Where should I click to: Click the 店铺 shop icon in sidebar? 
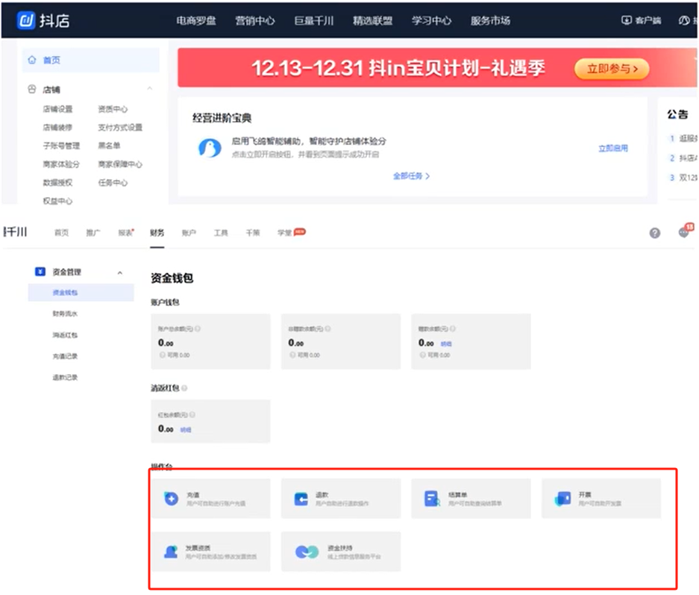point(32,89)
